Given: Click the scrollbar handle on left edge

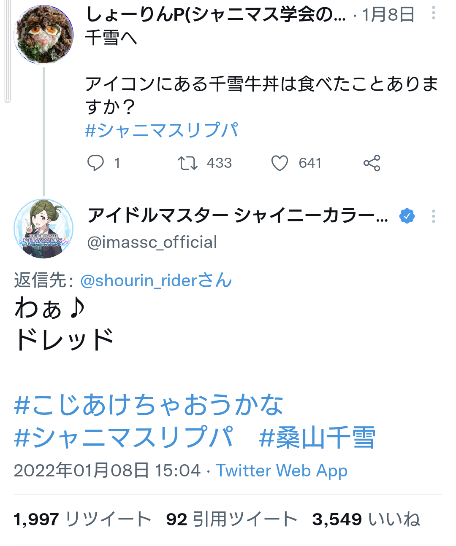Looking at the screenshot, I should [x=7, y=51].
